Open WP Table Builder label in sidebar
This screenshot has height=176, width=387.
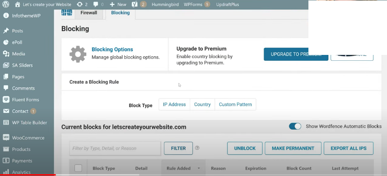29,122
